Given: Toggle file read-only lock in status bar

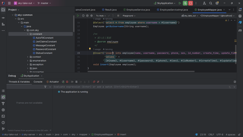Looking at the screenshot, I should pyautogui.click(x=240, y=135).
